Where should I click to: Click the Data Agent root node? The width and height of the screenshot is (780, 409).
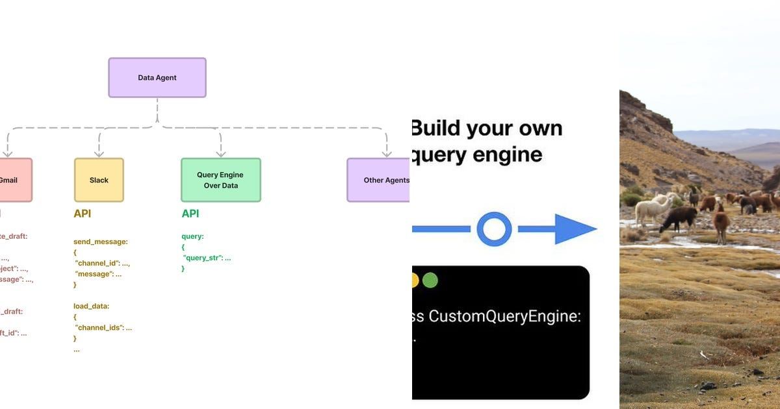click(x=157, y=77)
